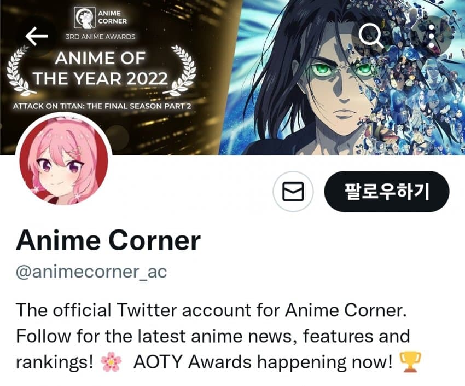This screenshot has height=386, width=465.
Task: Tap the back arrow
Action: pos(37,36)
